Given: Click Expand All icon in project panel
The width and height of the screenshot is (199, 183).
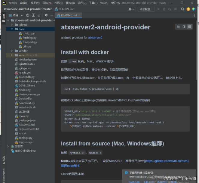Looking at the screenshot, I should 33,15.
